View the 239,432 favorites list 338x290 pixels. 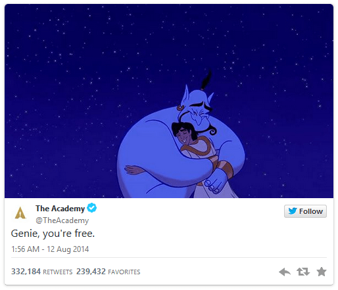click(x=108, y=272)
